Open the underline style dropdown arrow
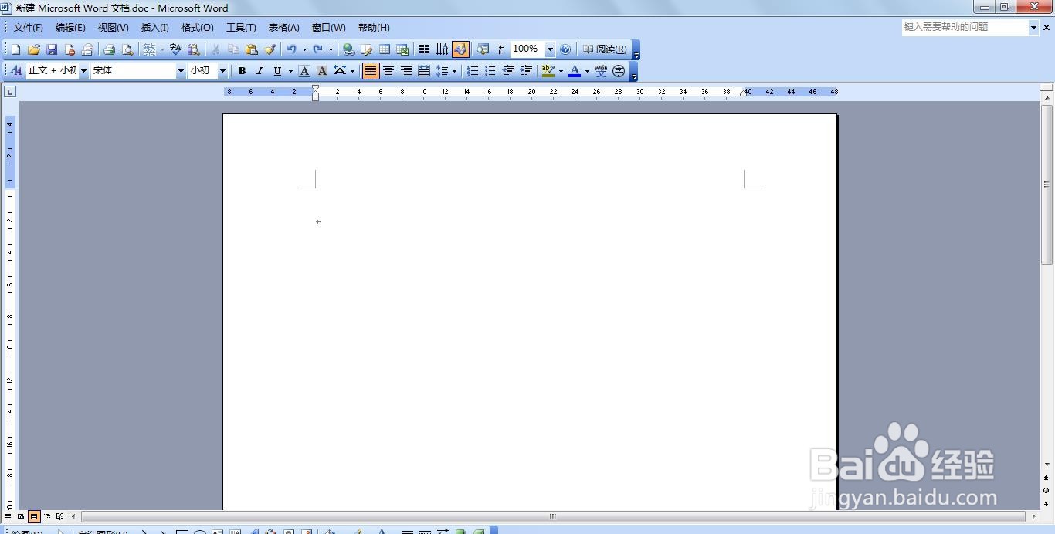 (290, 71)
